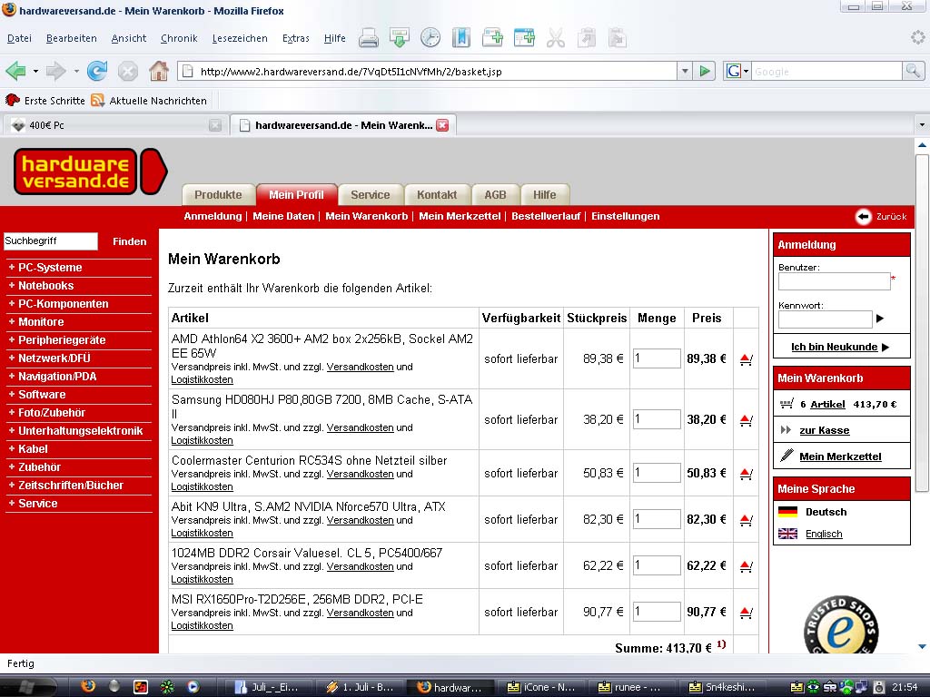Open the Lesezeichen menu
930x697 pixels.
(x=240, y=38)
